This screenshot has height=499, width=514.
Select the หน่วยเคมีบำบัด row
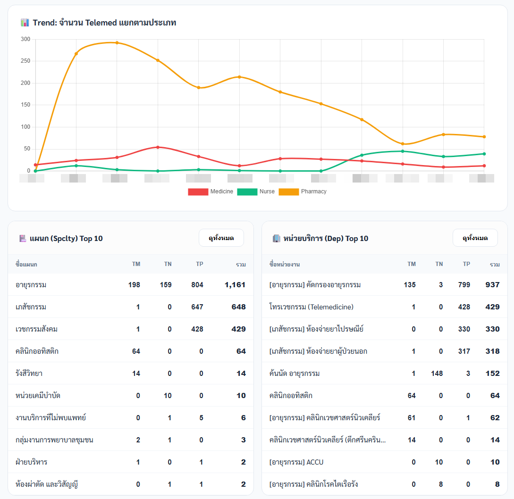[x=130, y=395]
